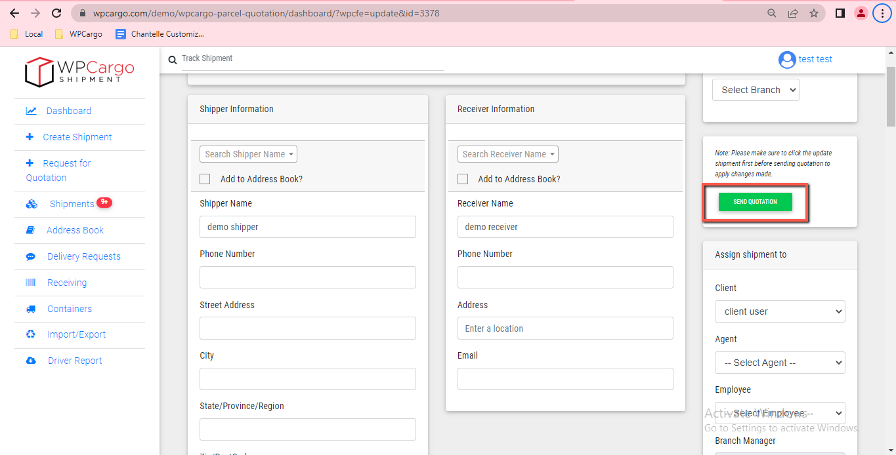Open the WPCargo bookmarks folder
This screenshot has height=455, width=896.
[78, 34]
